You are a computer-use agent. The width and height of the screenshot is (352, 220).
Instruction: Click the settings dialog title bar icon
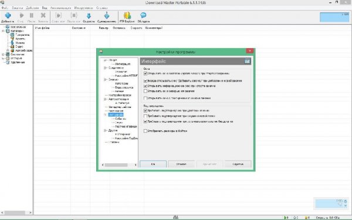pyautogui.click(x=101, y=52)
